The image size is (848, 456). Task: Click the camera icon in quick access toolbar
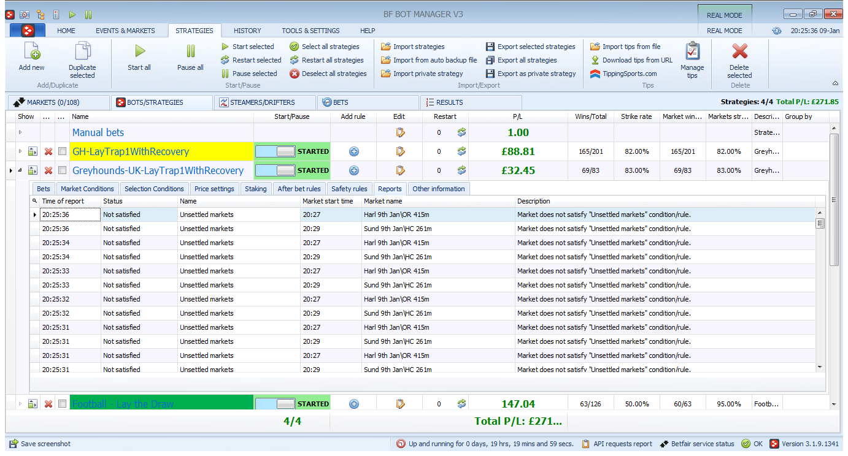(x=25, y=14)
